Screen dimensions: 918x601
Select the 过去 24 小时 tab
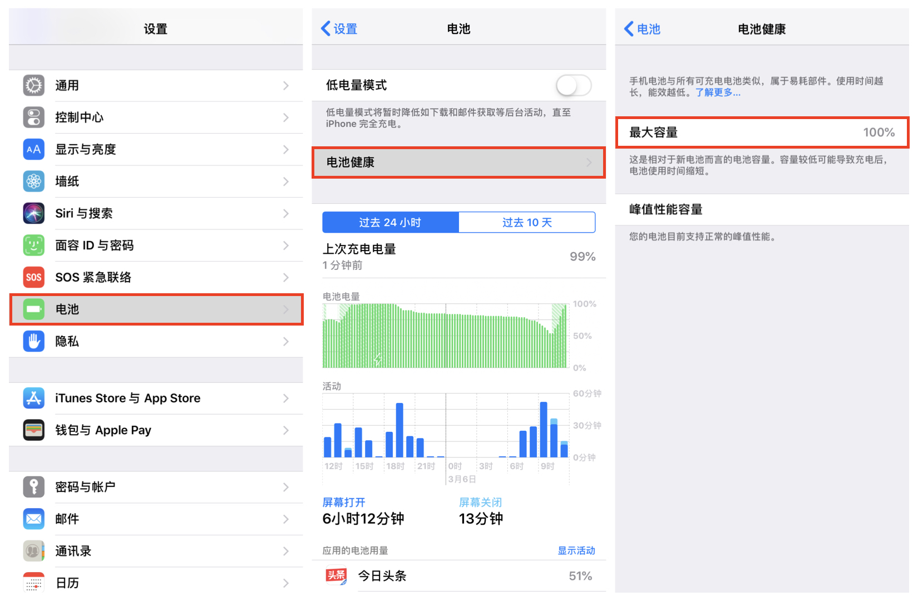point(390,221)
